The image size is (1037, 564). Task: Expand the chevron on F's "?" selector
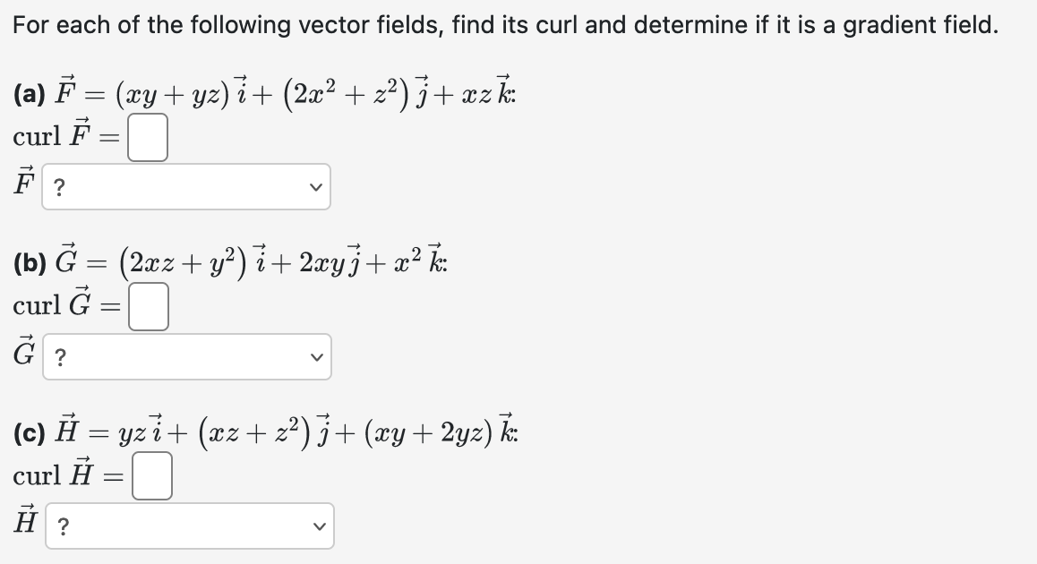[318, 186]
